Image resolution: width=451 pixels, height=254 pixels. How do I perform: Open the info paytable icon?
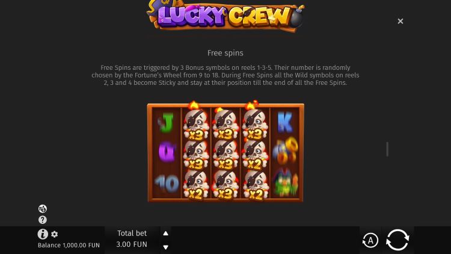click(x=43, y=234)
